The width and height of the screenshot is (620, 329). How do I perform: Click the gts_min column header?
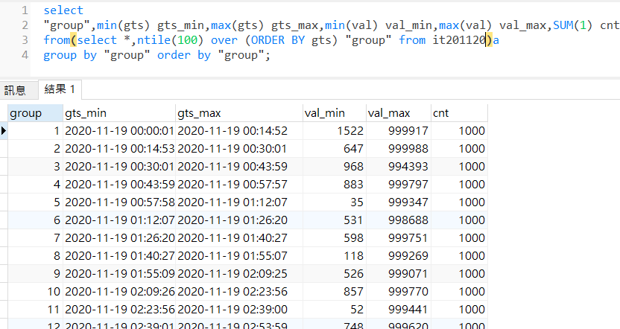click(119, 113)
